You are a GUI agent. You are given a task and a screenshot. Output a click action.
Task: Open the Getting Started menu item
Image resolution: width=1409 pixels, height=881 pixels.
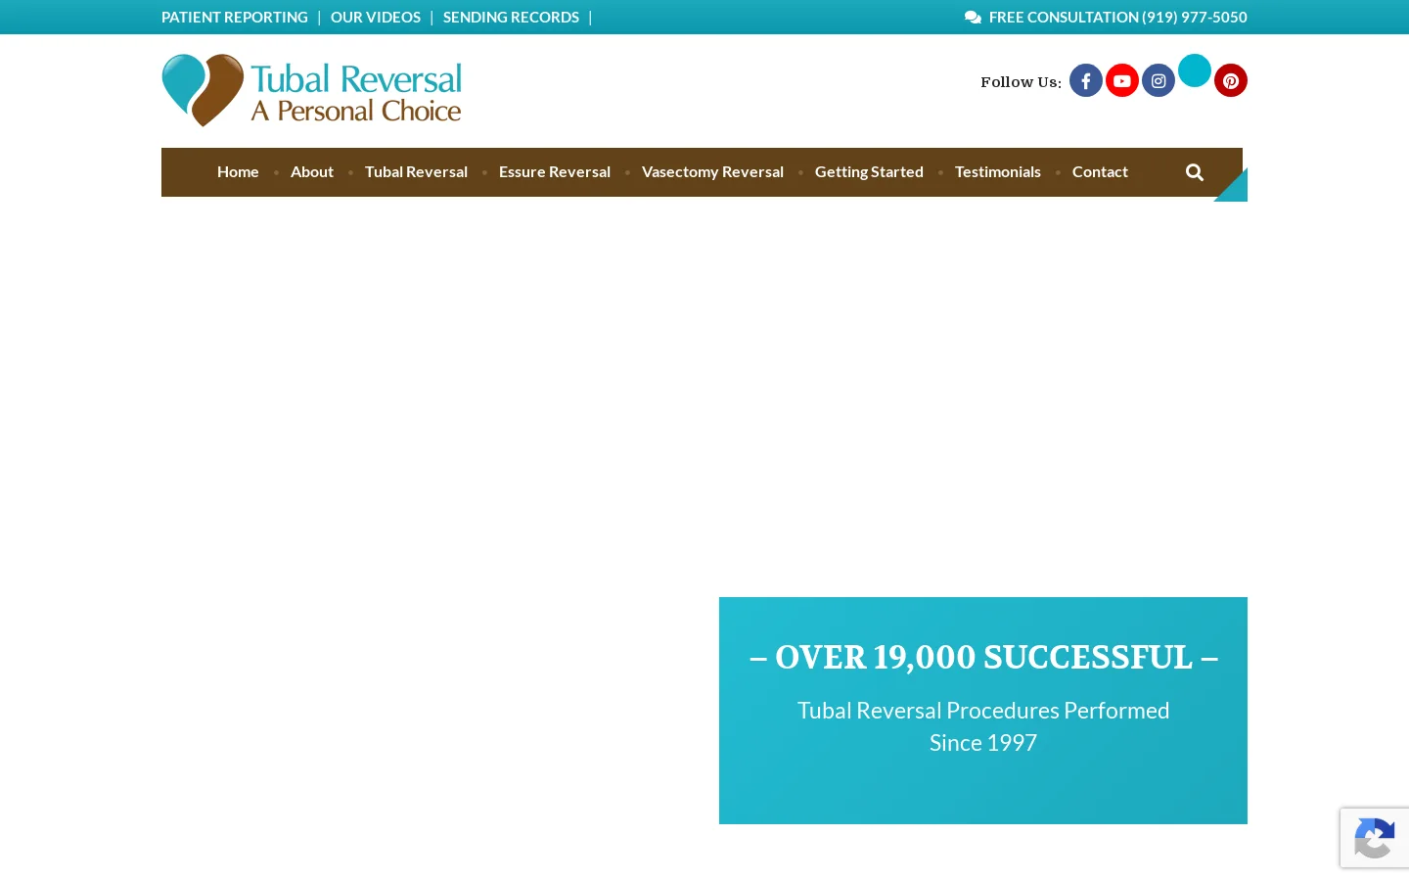(869, 172)
